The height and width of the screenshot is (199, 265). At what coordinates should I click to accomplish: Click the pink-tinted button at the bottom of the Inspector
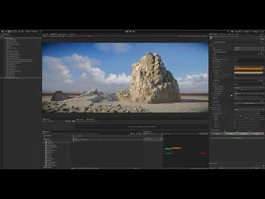[257, 134]
